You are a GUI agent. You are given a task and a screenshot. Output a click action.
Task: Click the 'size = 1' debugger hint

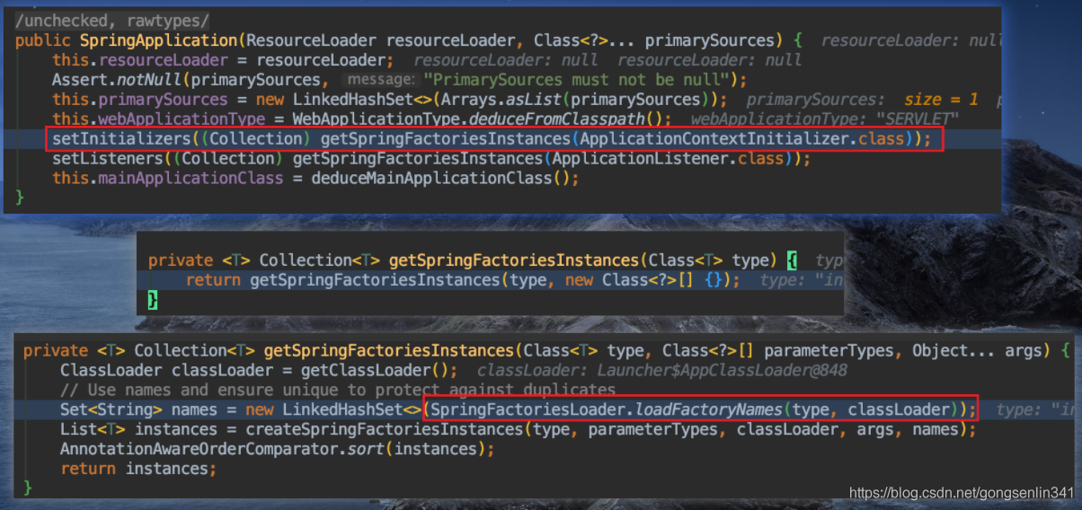942,100
